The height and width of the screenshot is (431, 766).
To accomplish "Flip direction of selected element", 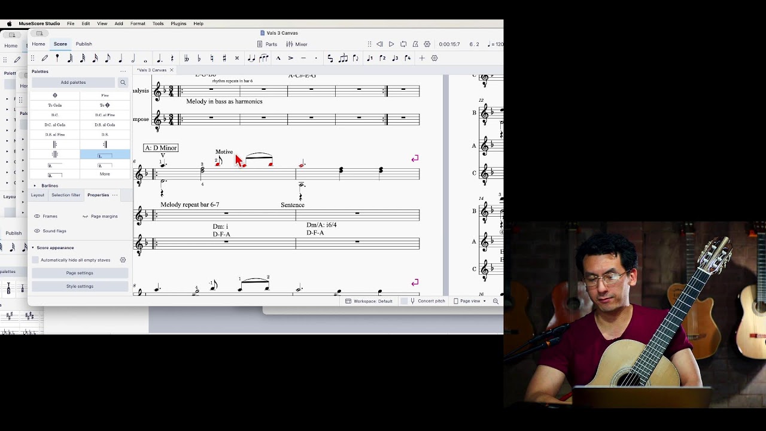I will (x=355, y=58).
